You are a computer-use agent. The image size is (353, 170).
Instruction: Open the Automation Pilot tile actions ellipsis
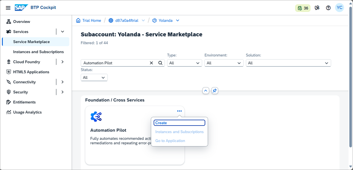point(179,111)
